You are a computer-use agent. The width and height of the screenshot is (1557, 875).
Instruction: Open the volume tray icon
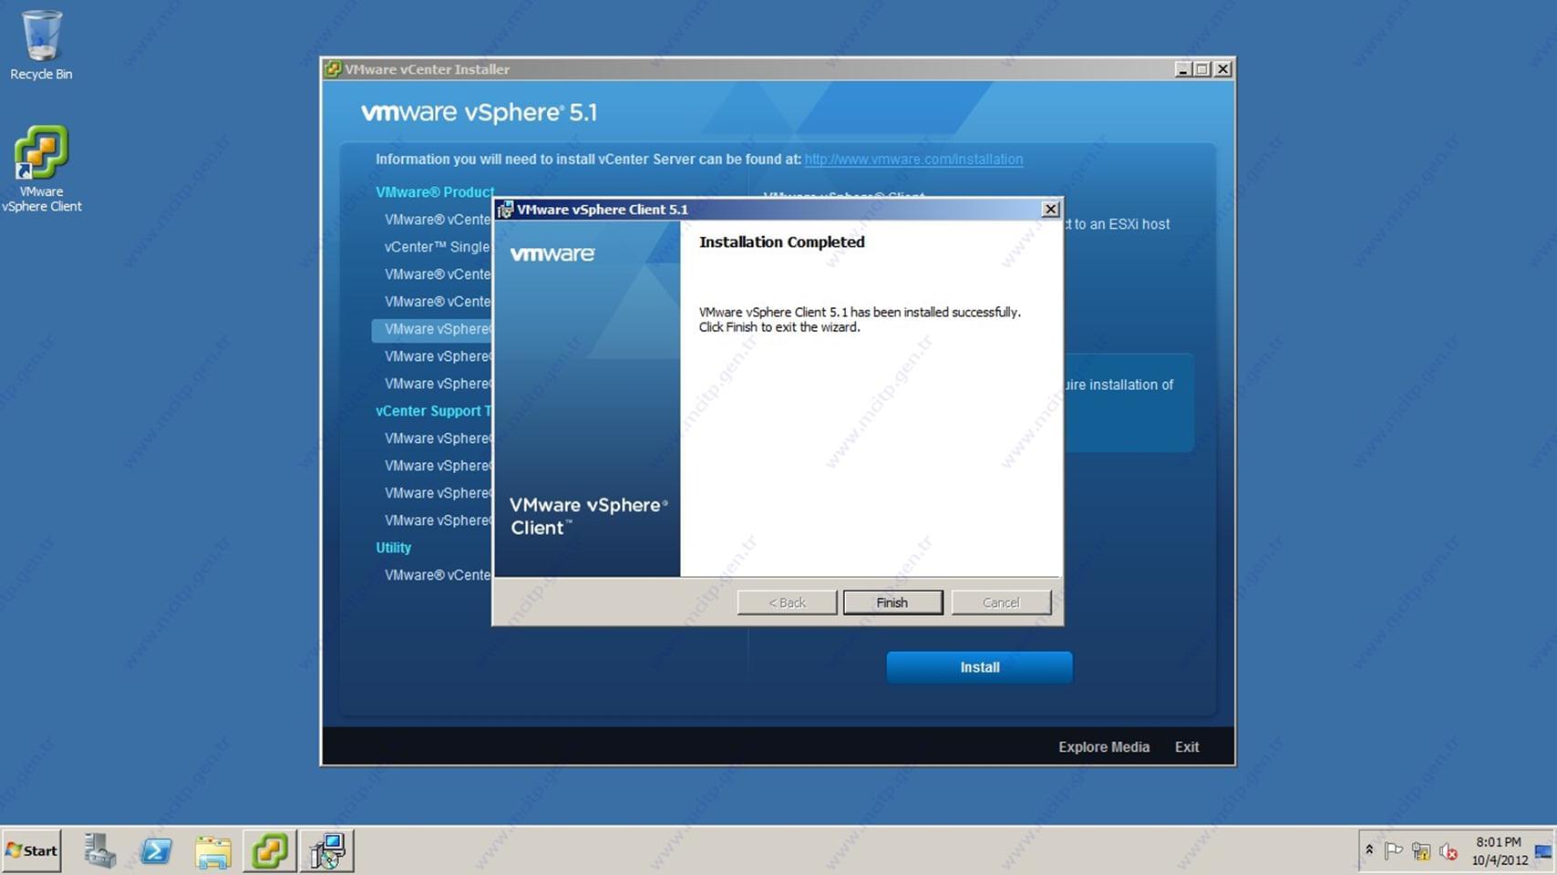point(1448,851)
